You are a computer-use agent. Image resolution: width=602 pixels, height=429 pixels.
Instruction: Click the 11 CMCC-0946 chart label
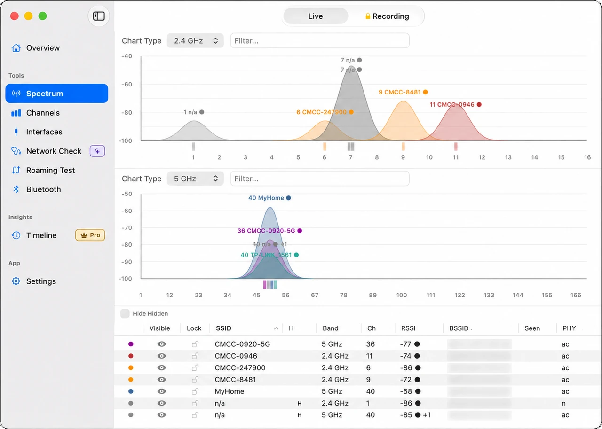pos(455,104)
